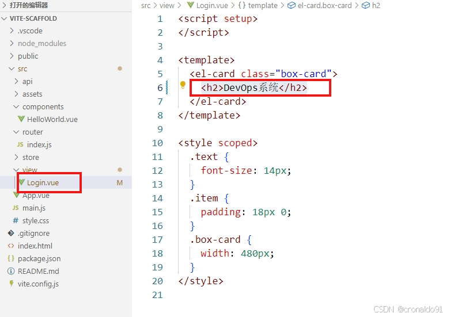The width and height of the screenshot is (450, 317).
Task: Click the '.item {' selector line
Action: coord(209,198)
